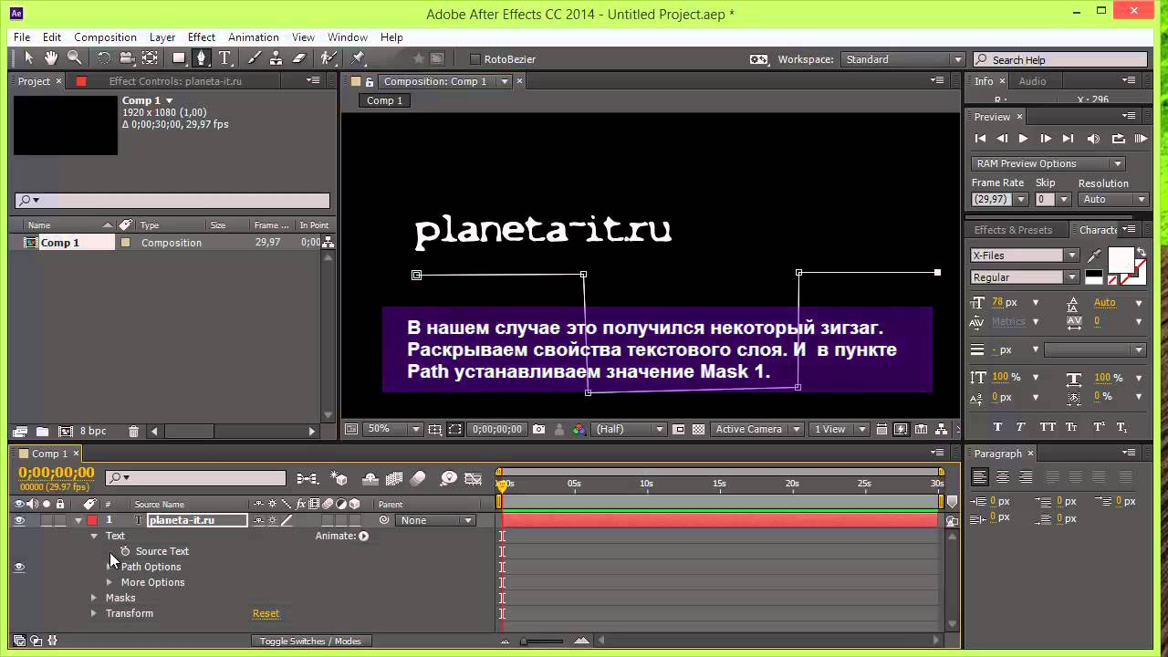Collapse the Text property group
Viewport: 1168px width, 657px height.
(x=94, y=536)
